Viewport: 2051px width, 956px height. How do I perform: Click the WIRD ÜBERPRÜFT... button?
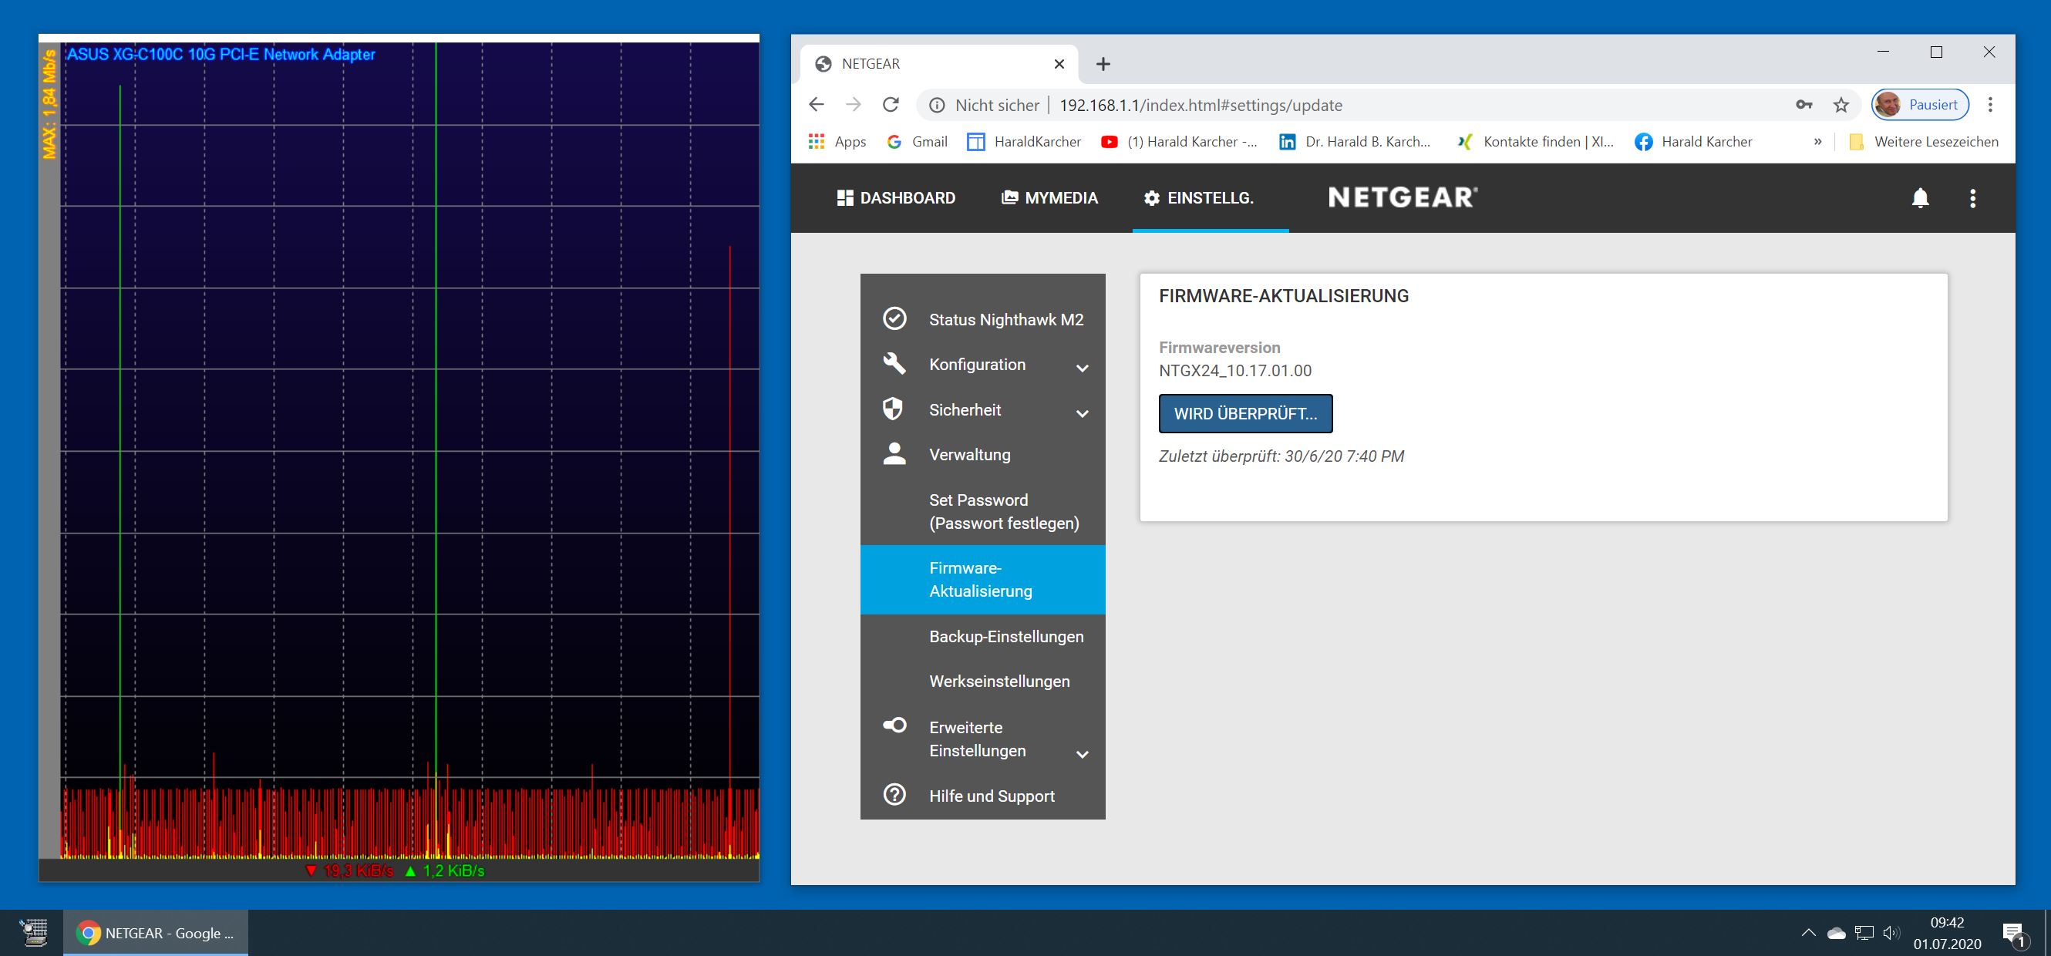(x=1245, y=414)
